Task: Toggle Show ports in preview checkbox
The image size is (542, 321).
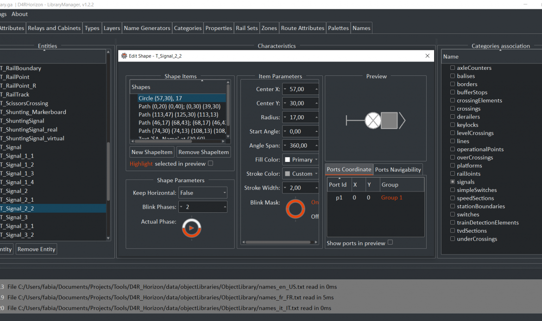Action: [x=390, y=242]
